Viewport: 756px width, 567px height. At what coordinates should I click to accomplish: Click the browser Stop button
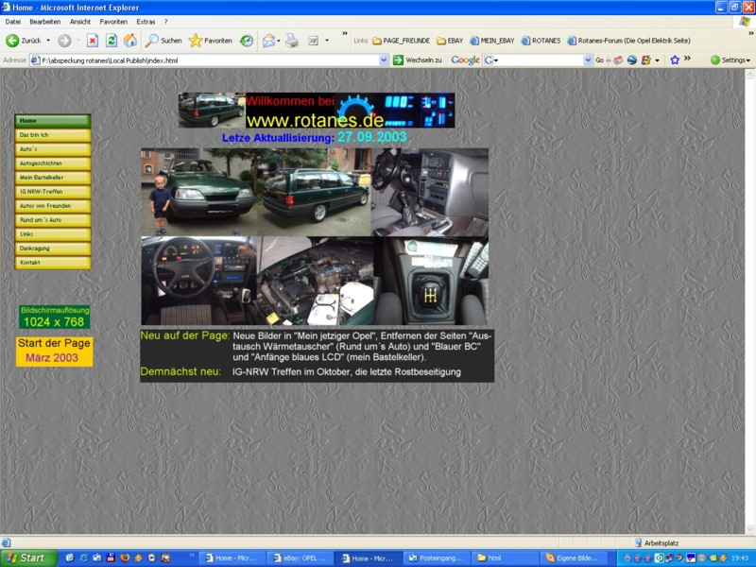point(93,41)
